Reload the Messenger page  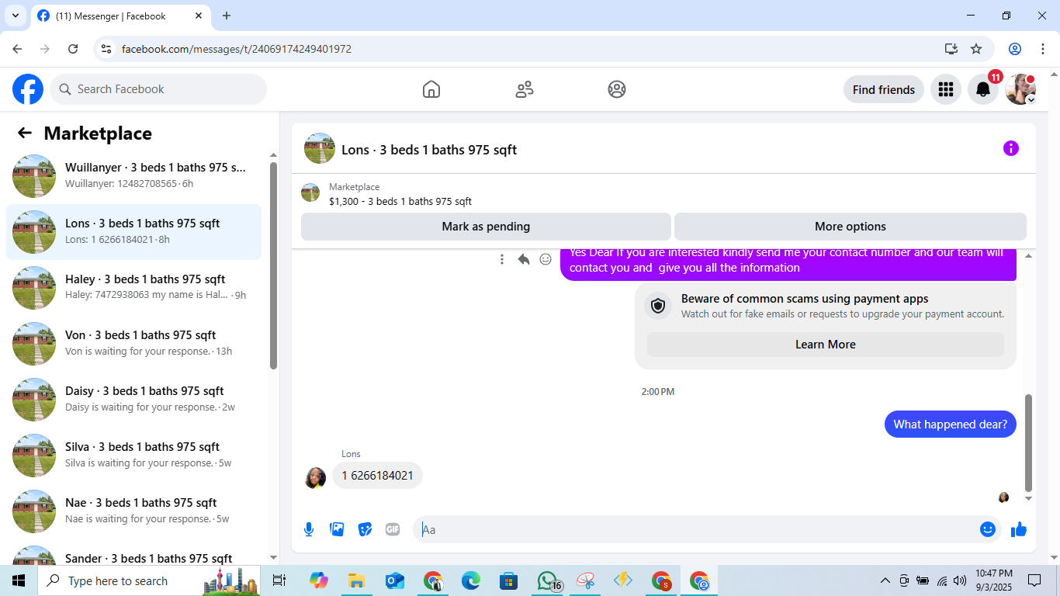[73, 49]
